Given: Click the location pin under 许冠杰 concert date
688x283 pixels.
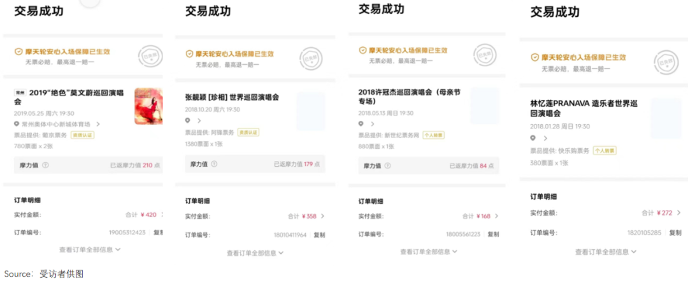Looking at the screenshot, I should point(362,123).
